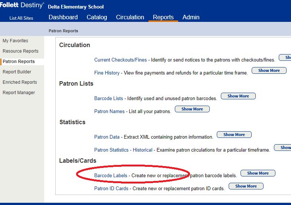Show more for Barcode Lists
This screenshot has width=291, height=205.
coord(238,96)
